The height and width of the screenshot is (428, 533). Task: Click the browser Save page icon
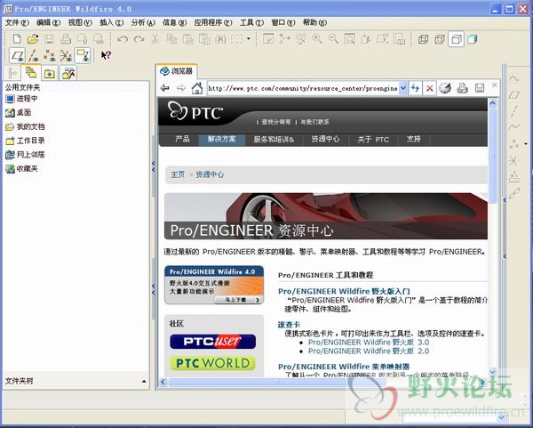click(480, 88)
